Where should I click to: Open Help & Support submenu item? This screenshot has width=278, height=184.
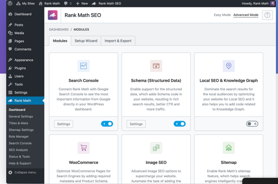click(20, 163)
